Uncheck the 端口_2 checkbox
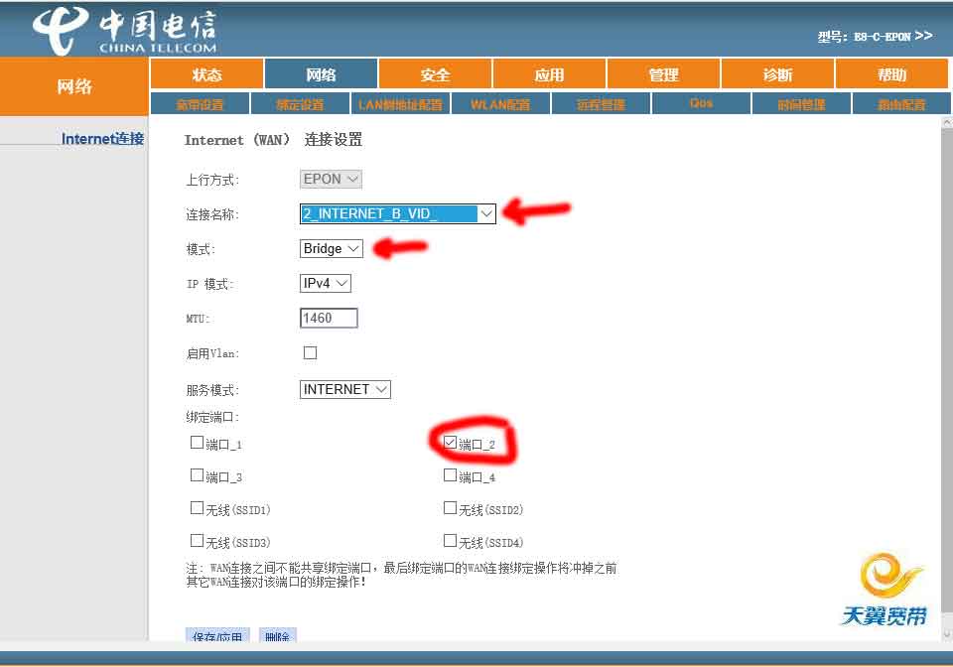This screenshot has width=953, height=667. coord(450,443)
